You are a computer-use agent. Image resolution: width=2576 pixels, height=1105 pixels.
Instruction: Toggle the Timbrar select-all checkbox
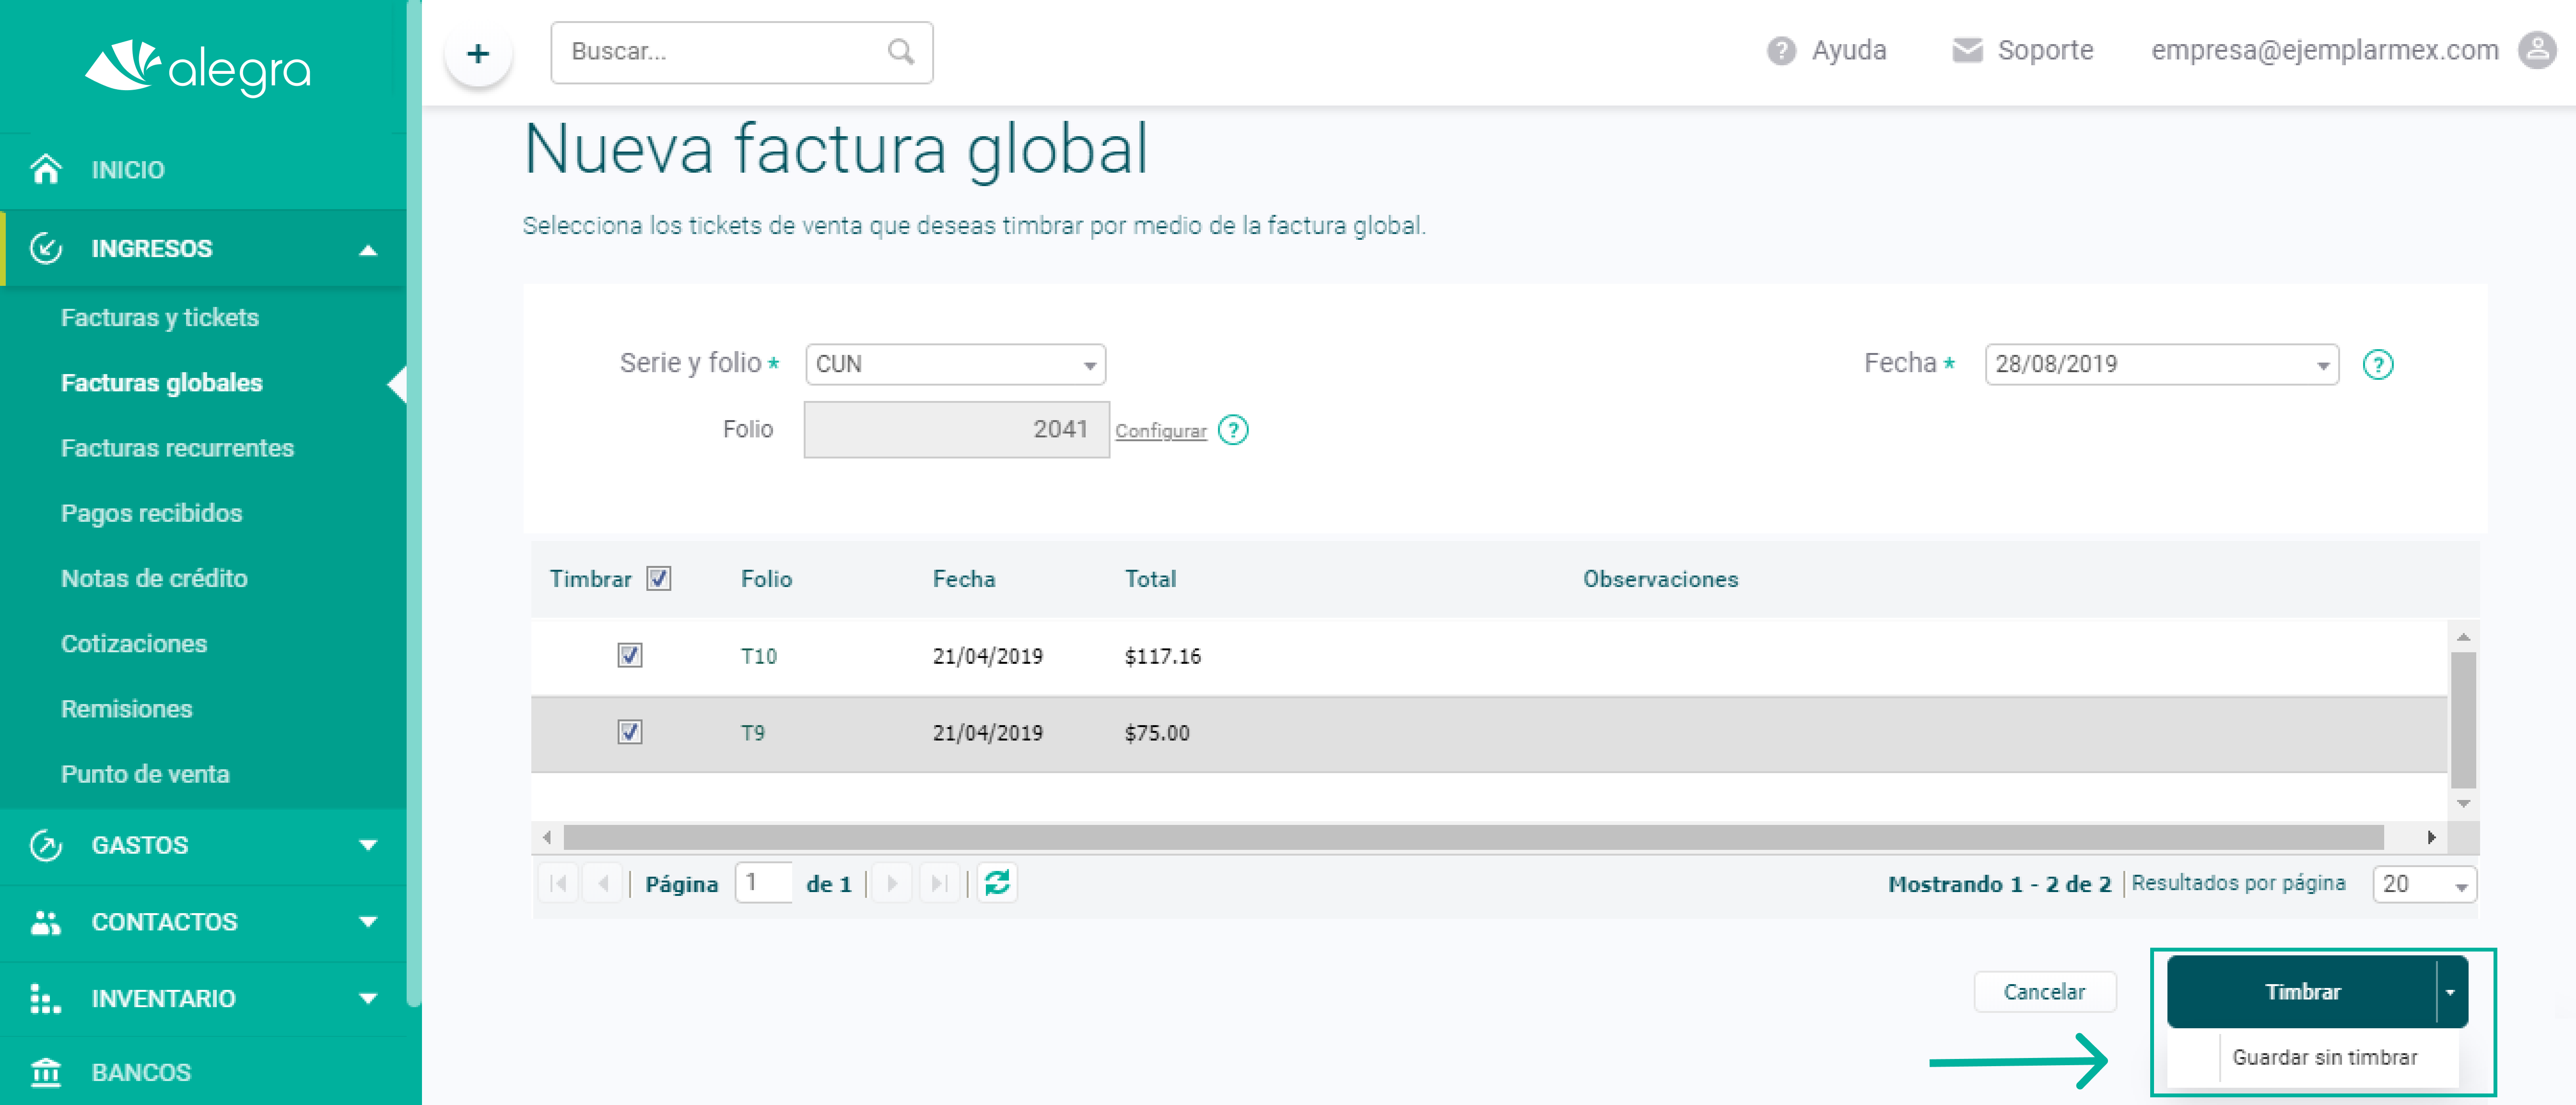tap(659, 579)
